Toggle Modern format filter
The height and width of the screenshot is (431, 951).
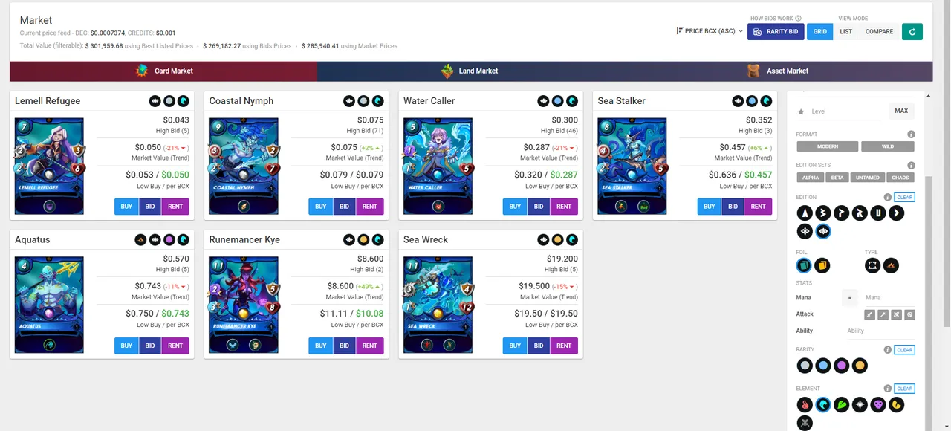point(827,146)
